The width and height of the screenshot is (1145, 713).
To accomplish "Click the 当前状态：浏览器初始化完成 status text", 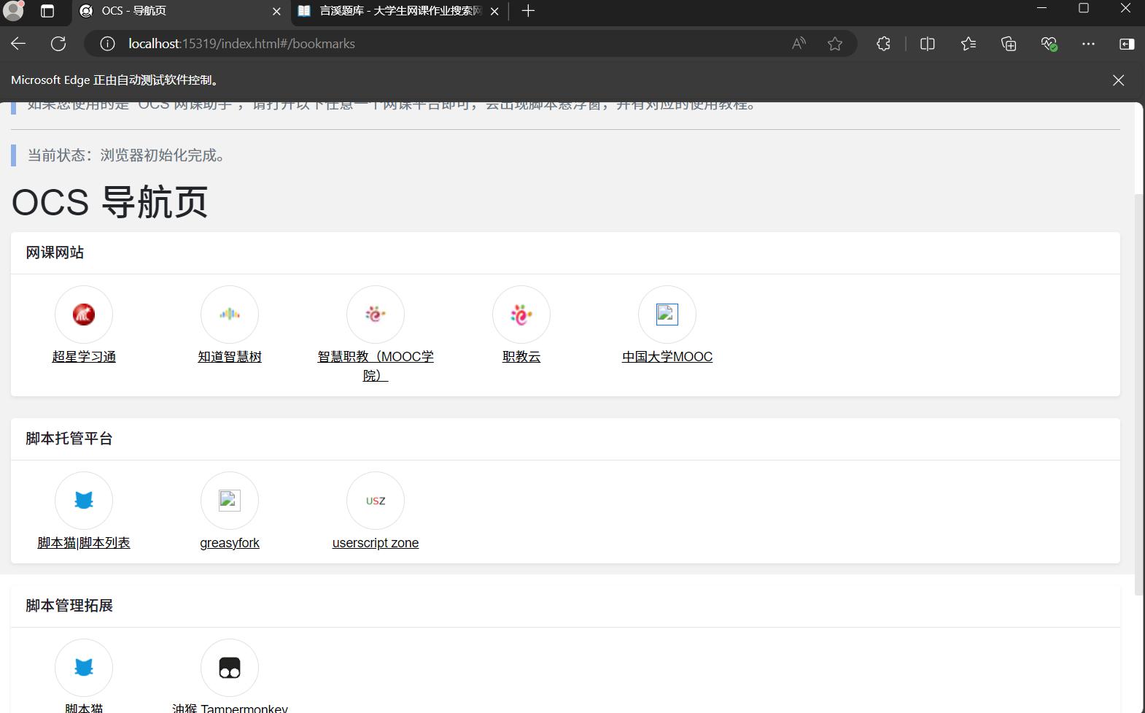I will (x=128, y=155).
